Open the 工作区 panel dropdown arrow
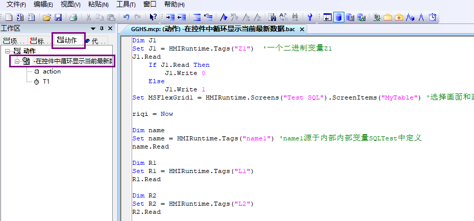This screenshot has width=474, height=221. (x=93, y=29)
